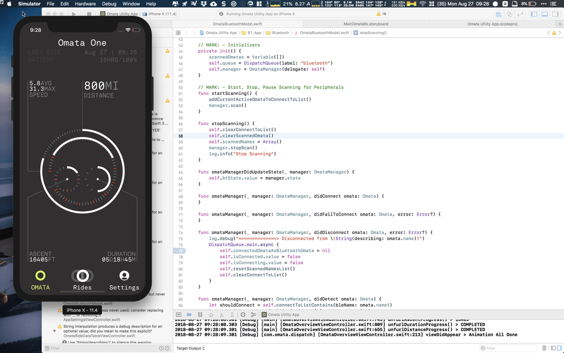Choose the iPhone X (11.4) run destination
Viewport: 564px width, 353px height.
pos(160,14)
